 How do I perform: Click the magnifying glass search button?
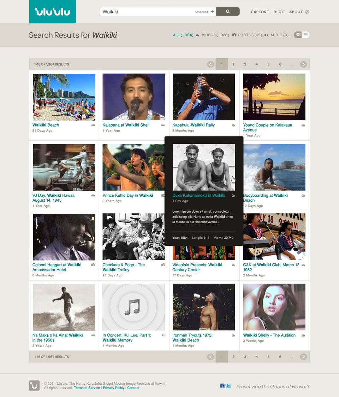coord(228,12)
